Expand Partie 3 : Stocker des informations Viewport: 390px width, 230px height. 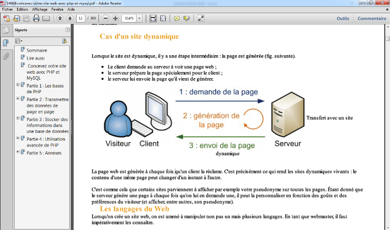point(18,118)
